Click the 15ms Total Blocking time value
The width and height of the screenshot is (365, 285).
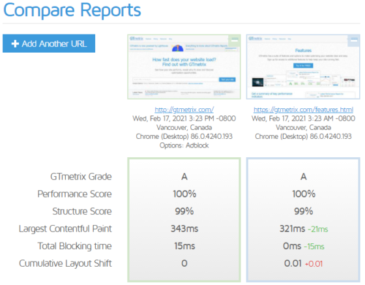click(x=184, y=246)
